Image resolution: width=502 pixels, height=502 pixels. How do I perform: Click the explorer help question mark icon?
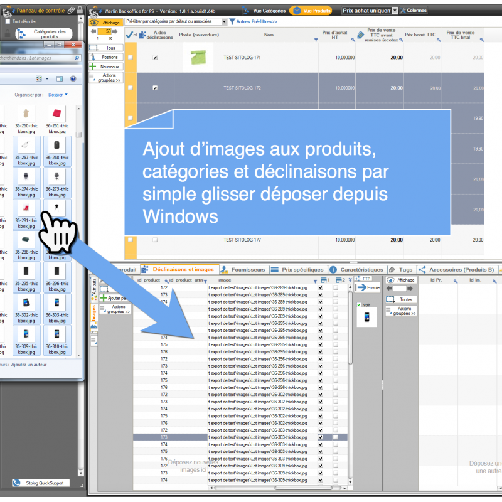pyautogui.click(x=73, y=78)
